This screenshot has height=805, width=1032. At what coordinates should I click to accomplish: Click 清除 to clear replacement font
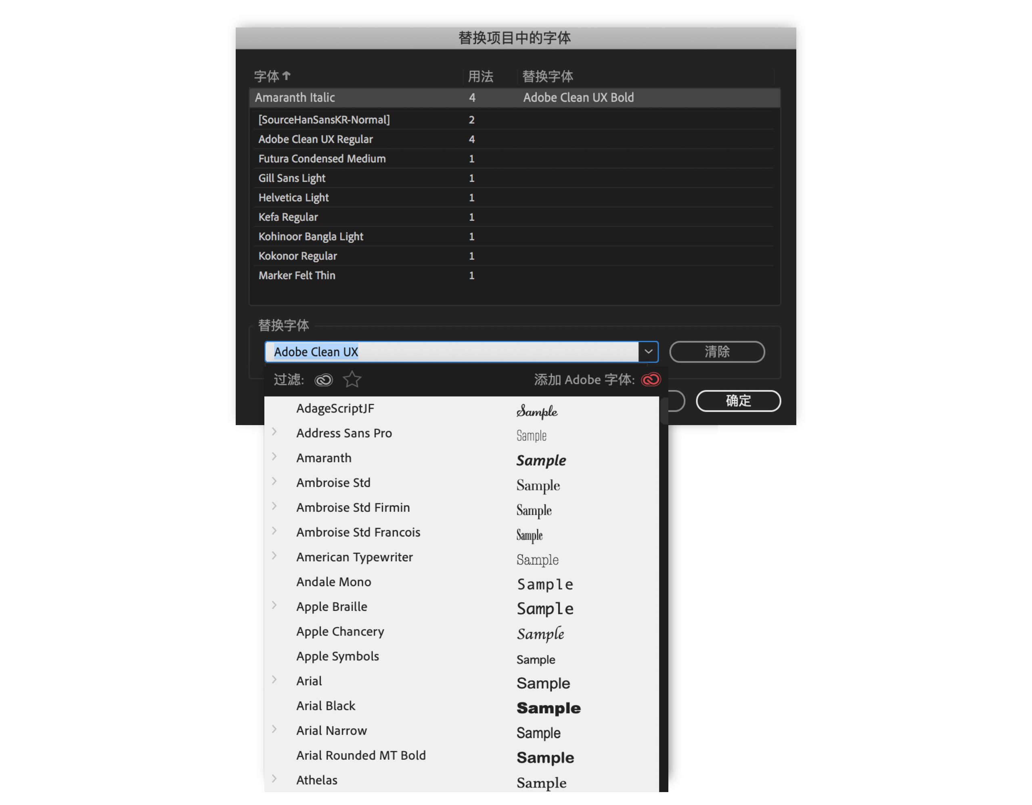[716, 352]
